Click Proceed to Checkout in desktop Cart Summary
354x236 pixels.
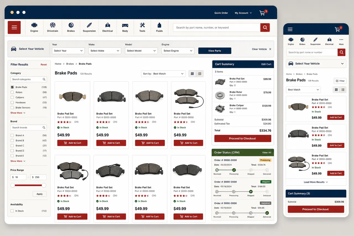243,138
